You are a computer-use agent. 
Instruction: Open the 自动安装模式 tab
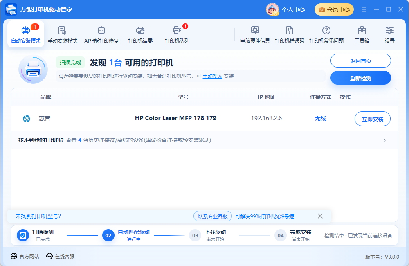coord(25,34)
